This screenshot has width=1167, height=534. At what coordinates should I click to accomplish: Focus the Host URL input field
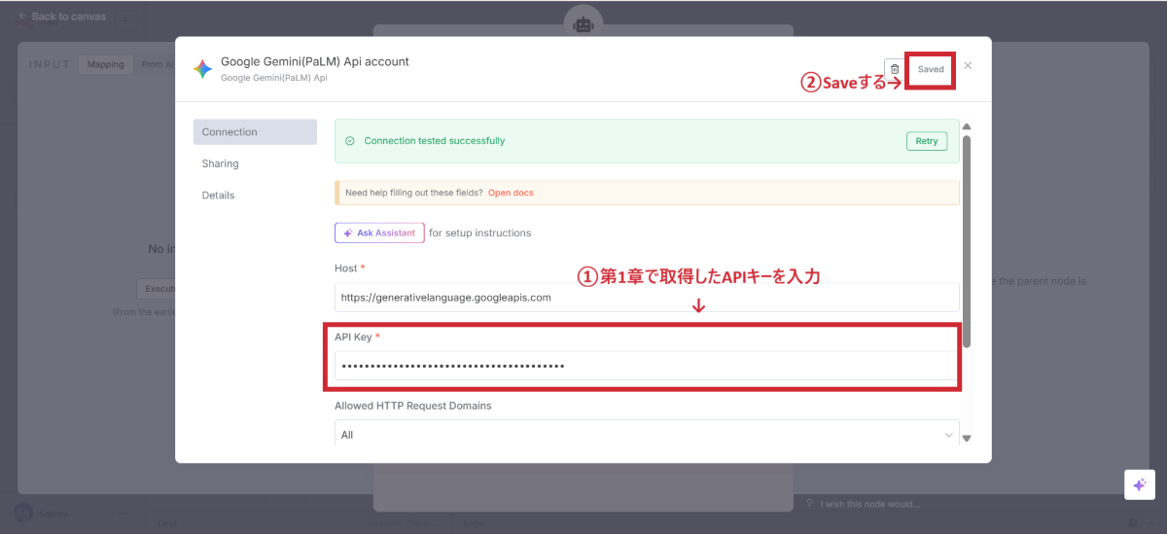647,298
